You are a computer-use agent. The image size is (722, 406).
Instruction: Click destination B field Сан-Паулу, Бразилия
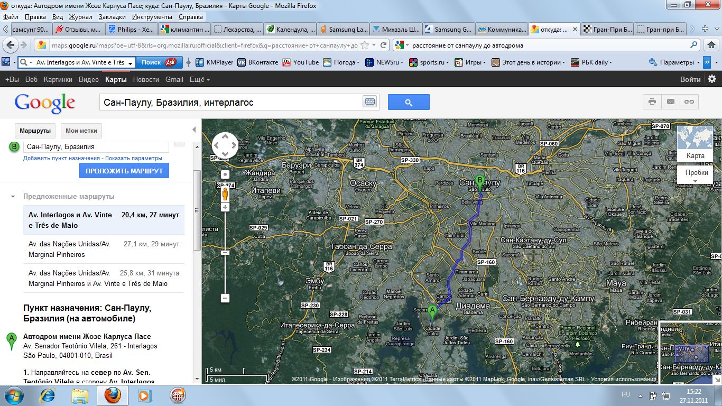coord(96,147)
